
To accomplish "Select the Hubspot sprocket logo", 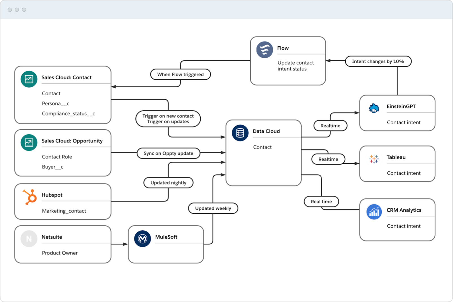I will coord(30,197).
